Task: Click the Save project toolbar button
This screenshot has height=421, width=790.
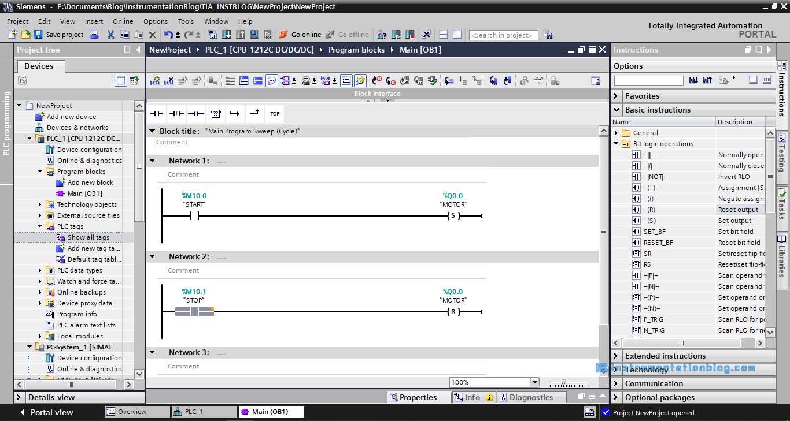Action: coord(59,35)
